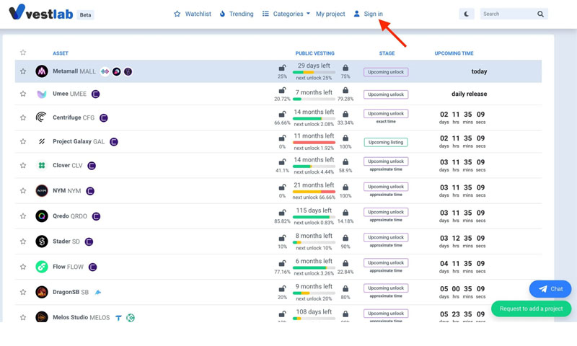Click the launchpad badge next to Qredo QRDO

tap(96, 216)
